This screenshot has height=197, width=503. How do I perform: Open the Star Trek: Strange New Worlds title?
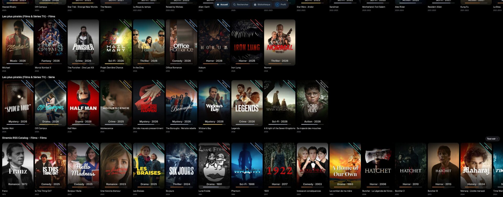coord(83,7)
